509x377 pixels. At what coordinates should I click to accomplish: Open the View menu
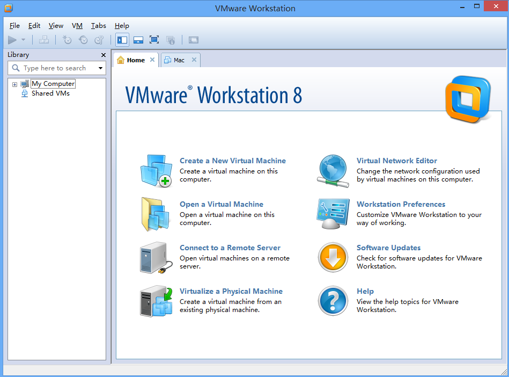(x=56, y=26)
